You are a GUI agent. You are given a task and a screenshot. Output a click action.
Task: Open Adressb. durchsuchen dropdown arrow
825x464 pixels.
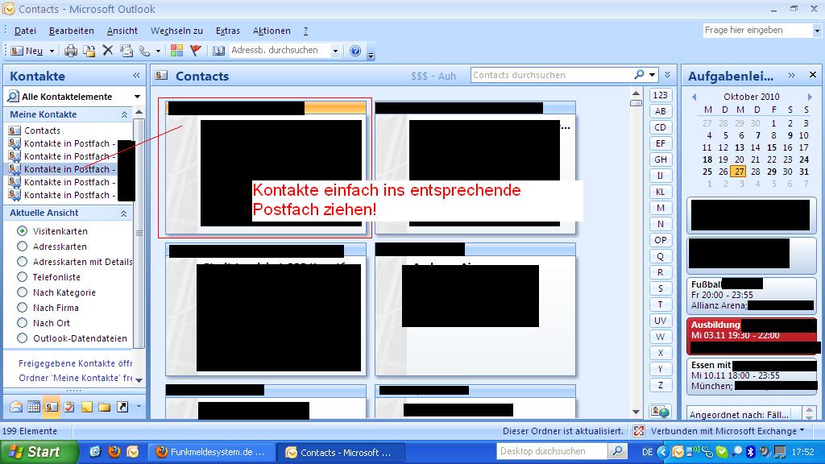pos(335,51)
